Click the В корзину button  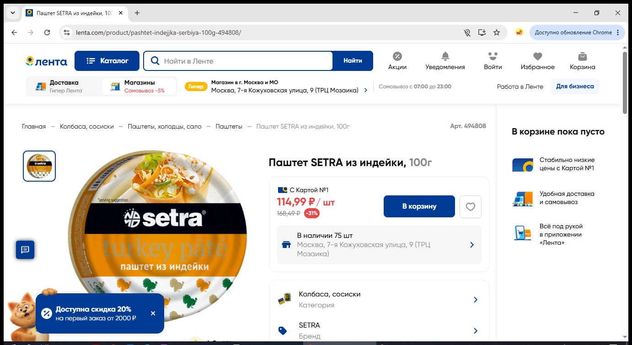pos(419,206)
